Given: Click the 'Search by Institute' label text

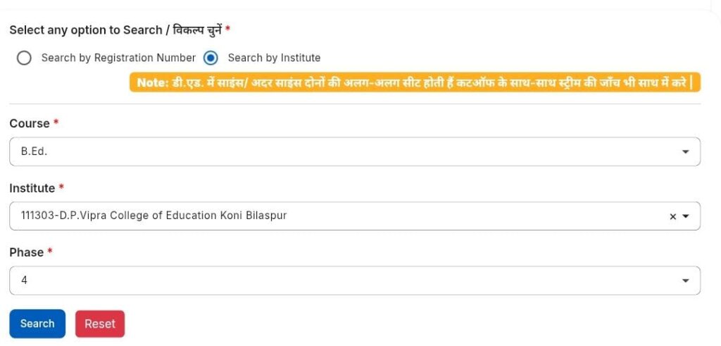Looking at the screenshot, I should pyautogui.click(x=274, y=58).
